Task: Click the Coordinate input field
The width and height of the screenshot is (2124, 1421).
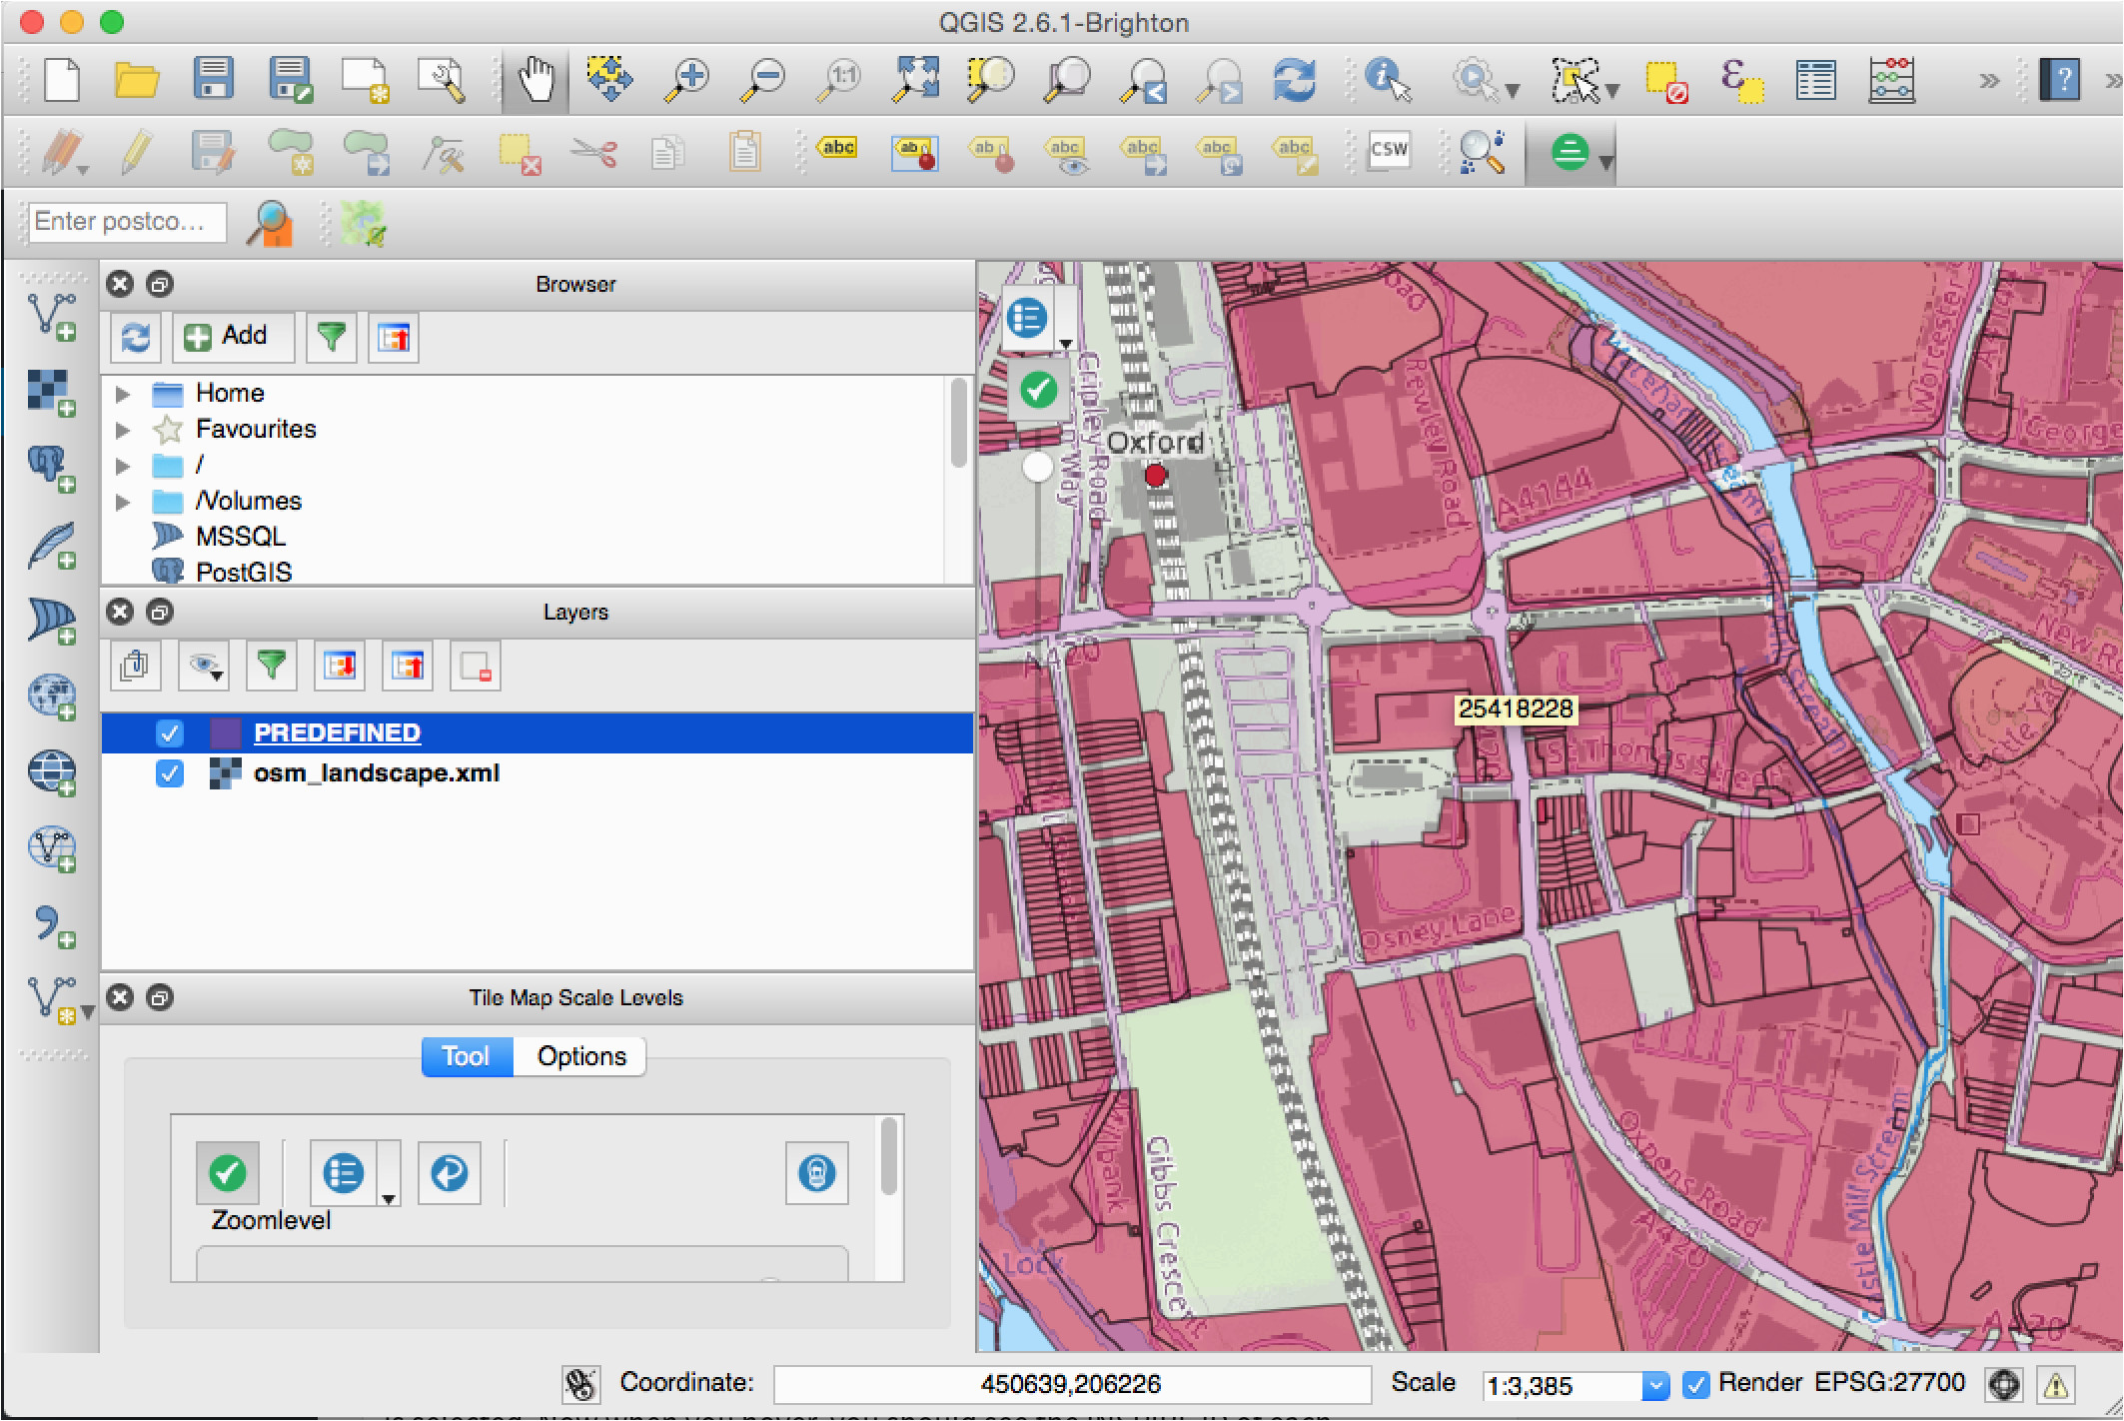Action: pos(1071,1384)
